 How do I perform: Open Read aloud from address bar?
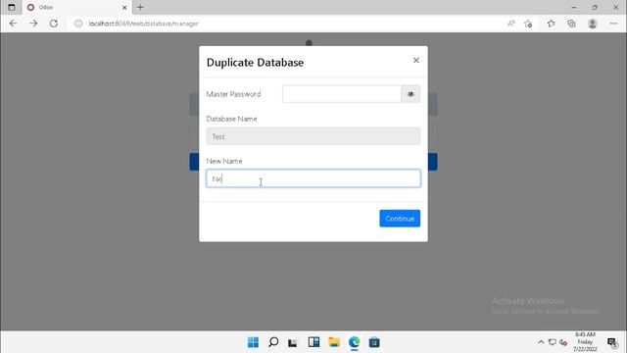point(511,24)
